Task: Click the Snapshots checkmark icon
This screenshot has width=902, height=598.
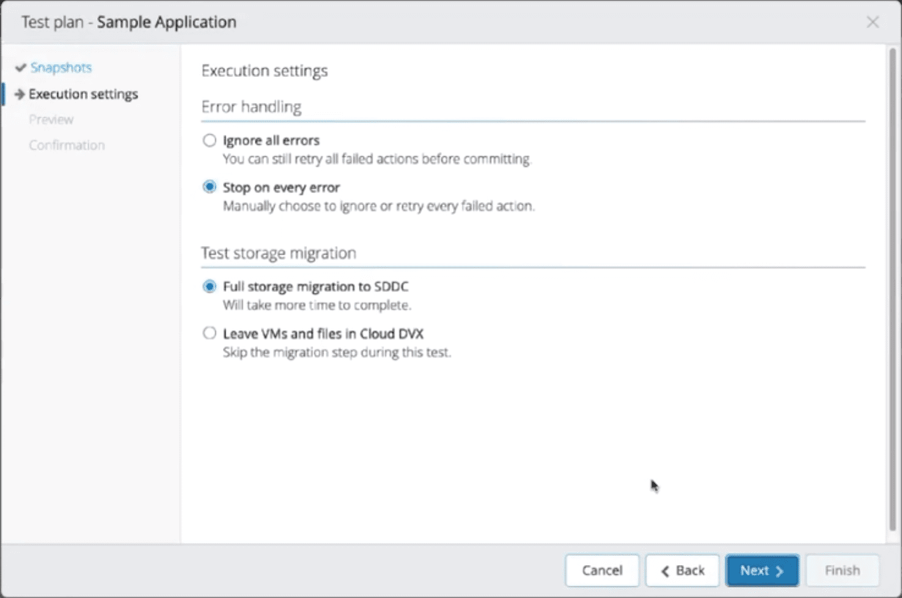Action: (20, 68)
